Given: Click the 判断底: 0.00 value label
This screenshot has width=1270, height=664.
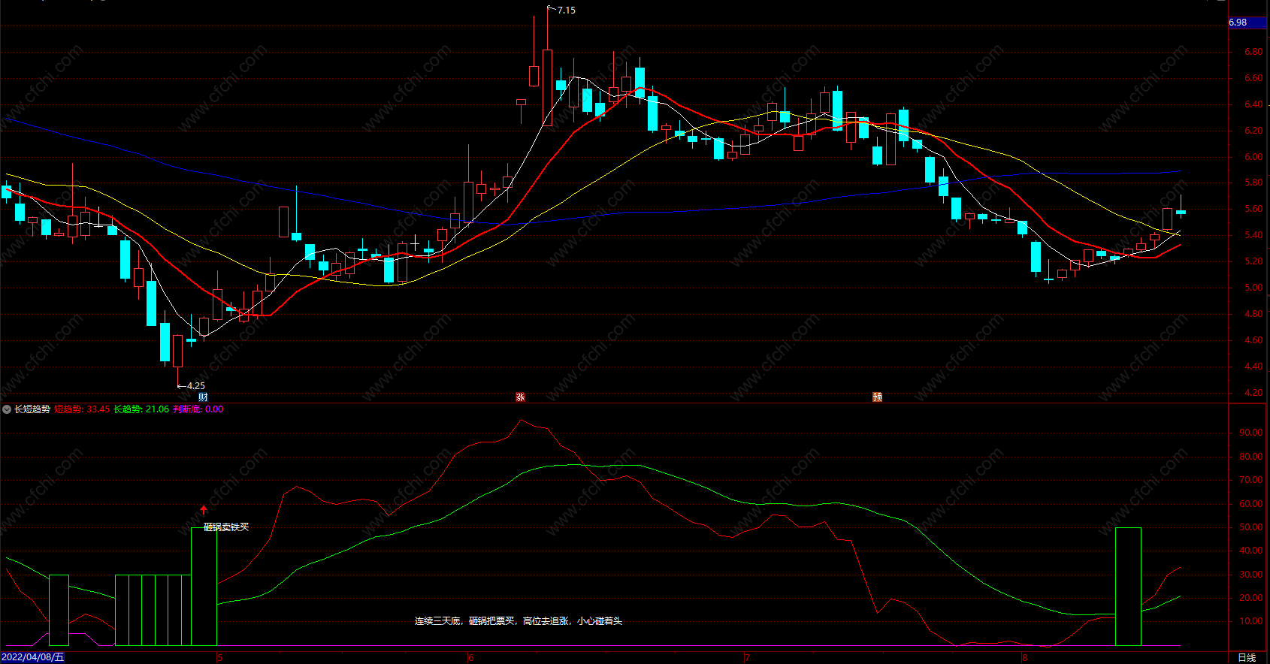Looking at the screenshot, I should coord(198,409).
